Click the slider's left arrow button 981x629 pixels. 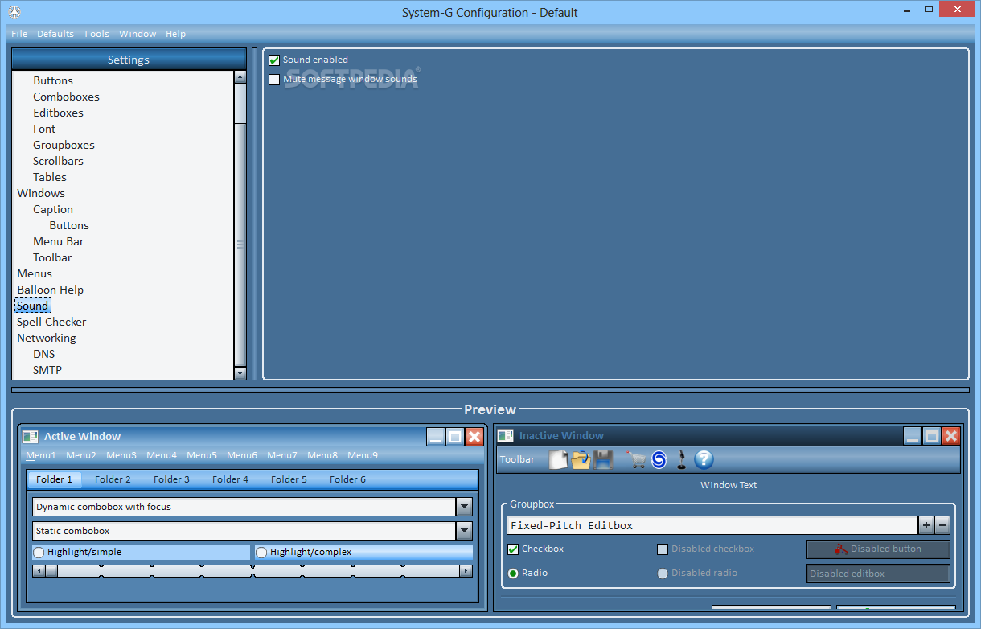tap(39, 571)
